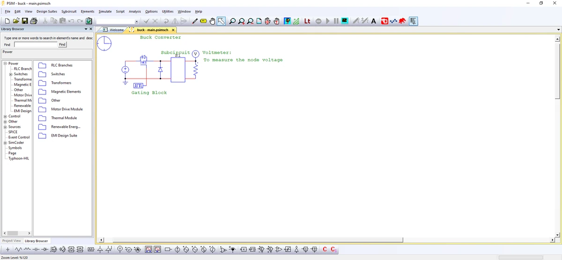Place a capacitor from bottom toolbar

[36, 250]
